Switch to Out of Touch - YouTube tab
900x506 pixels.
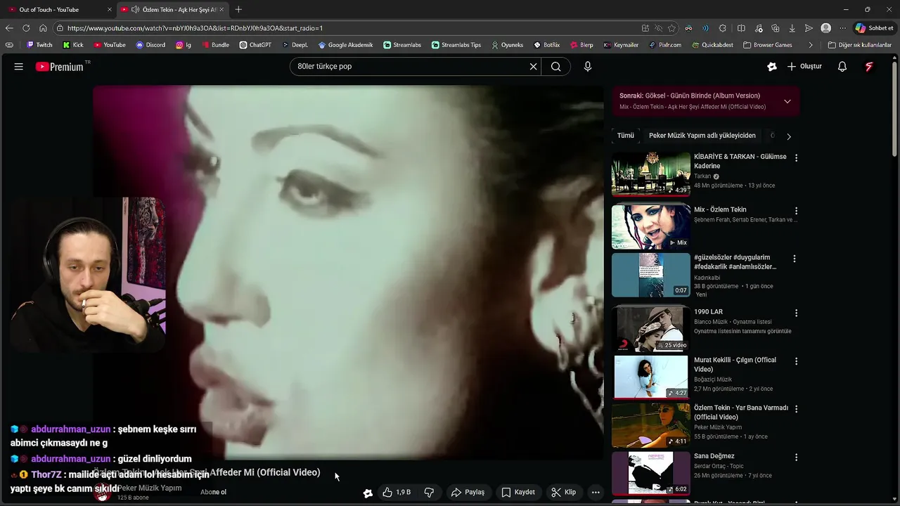click(59, 10)
